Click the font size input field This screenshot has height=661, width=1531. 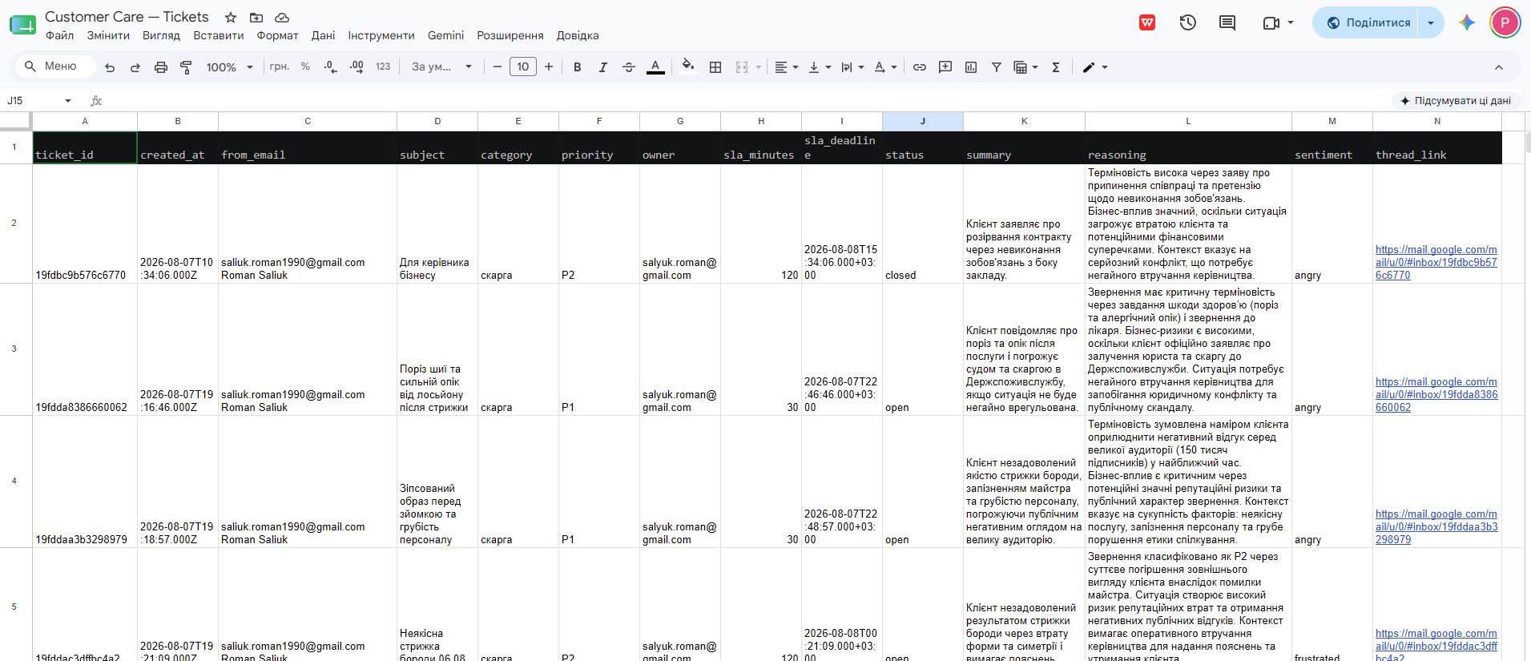click(x=523, y=67)
